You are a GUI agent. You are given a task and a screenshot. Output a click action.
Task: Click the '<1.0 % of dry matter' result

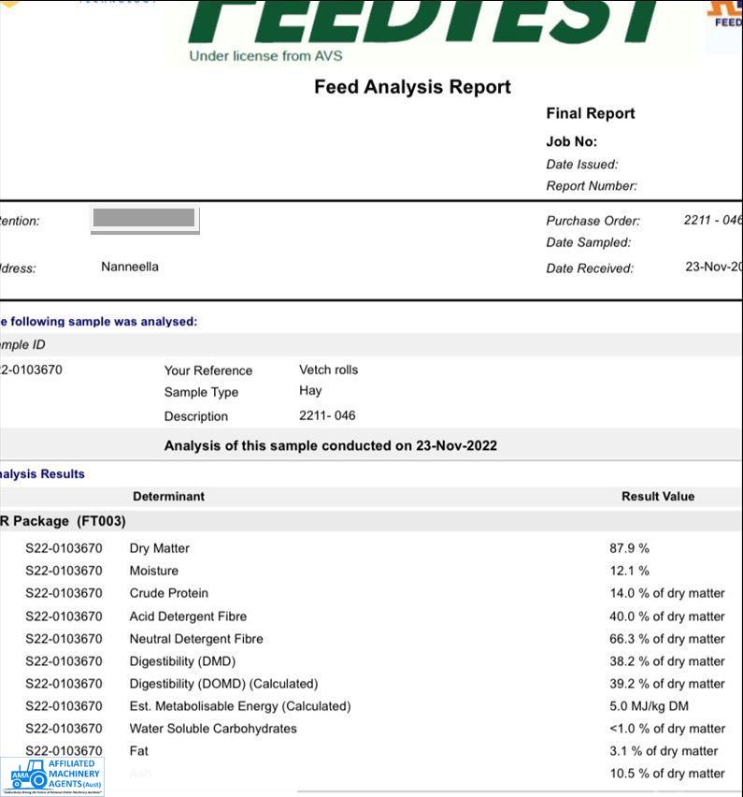tap(666, 729)
